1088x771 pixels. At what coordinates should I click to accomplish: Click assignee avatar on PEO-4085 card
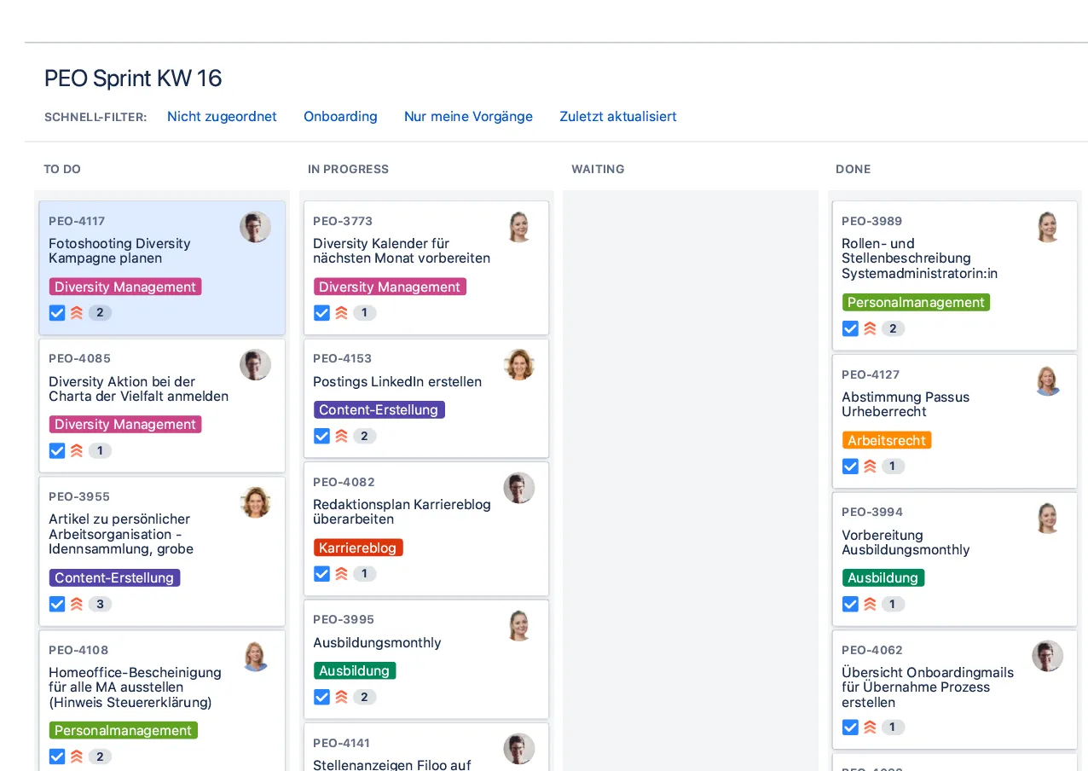255,365
